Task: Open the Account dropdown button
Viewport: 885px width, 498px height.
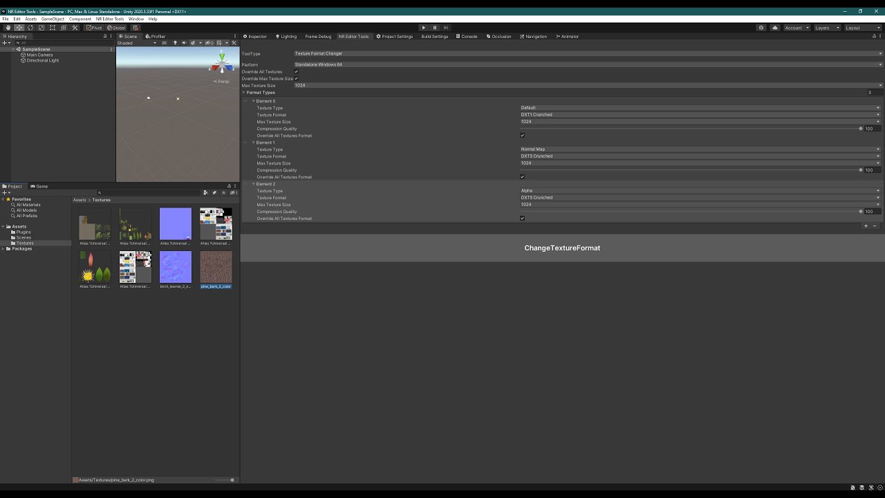Action: pos(796,28)
